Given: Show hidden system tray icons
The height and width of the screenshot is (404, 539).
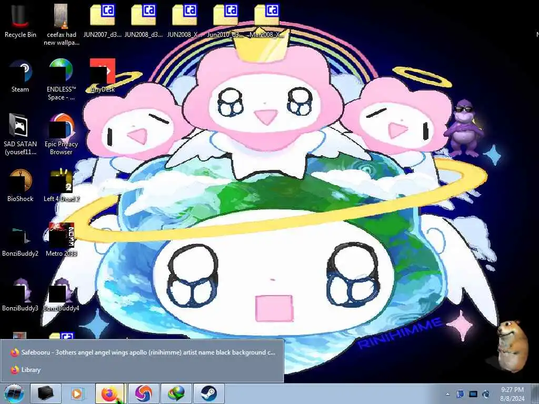Looking at the screenshot, I should pyautogui.click(x=447, y=394).
